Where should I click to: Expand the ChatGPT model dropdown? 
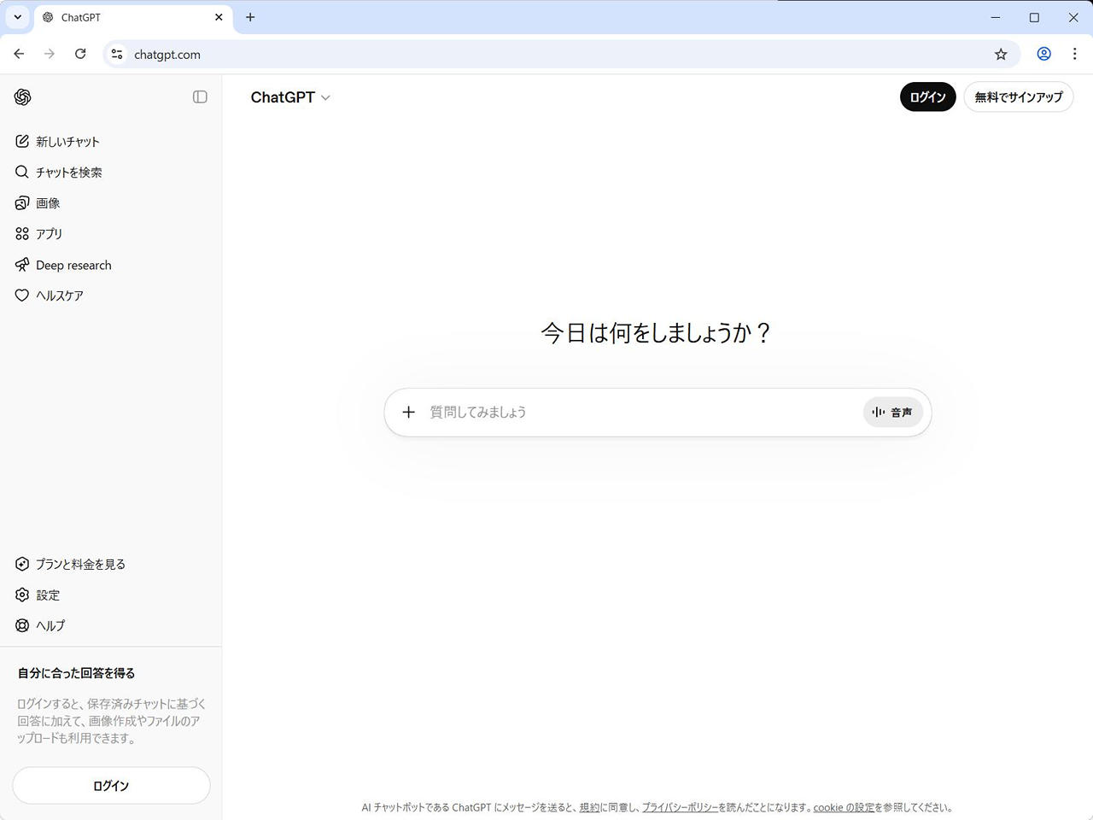[x=290, y=97]
